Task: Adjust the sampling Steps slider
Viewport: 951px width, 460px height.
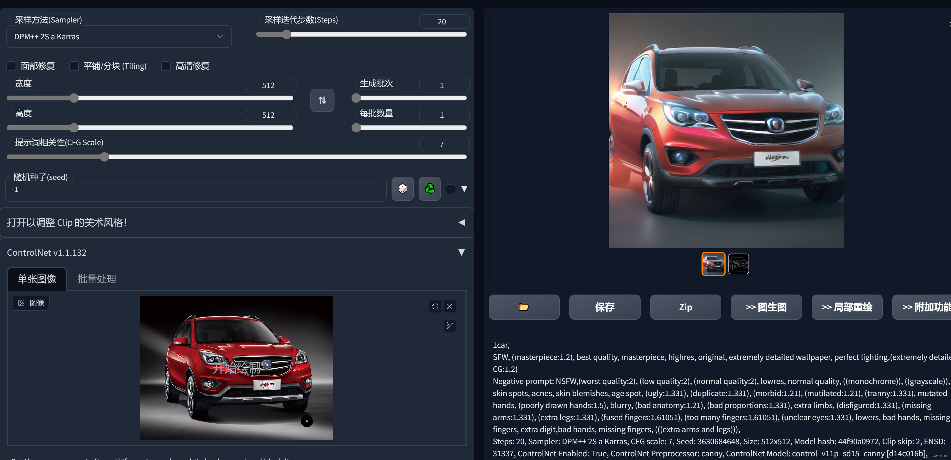Action: (362, 34)
